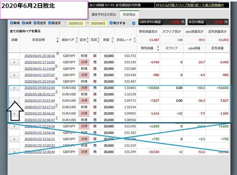
Task: Click 取引損益 cell +2,820
Action: click(154, 126)
